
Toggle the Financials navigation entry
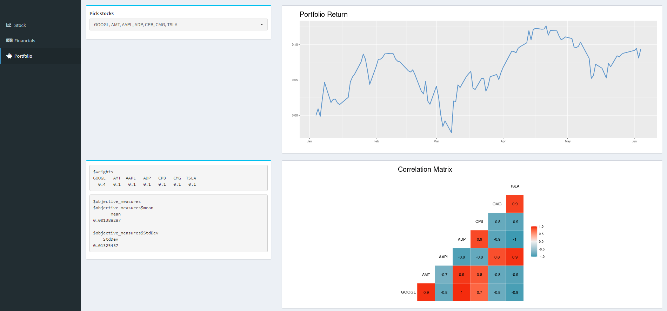[24, 40]
